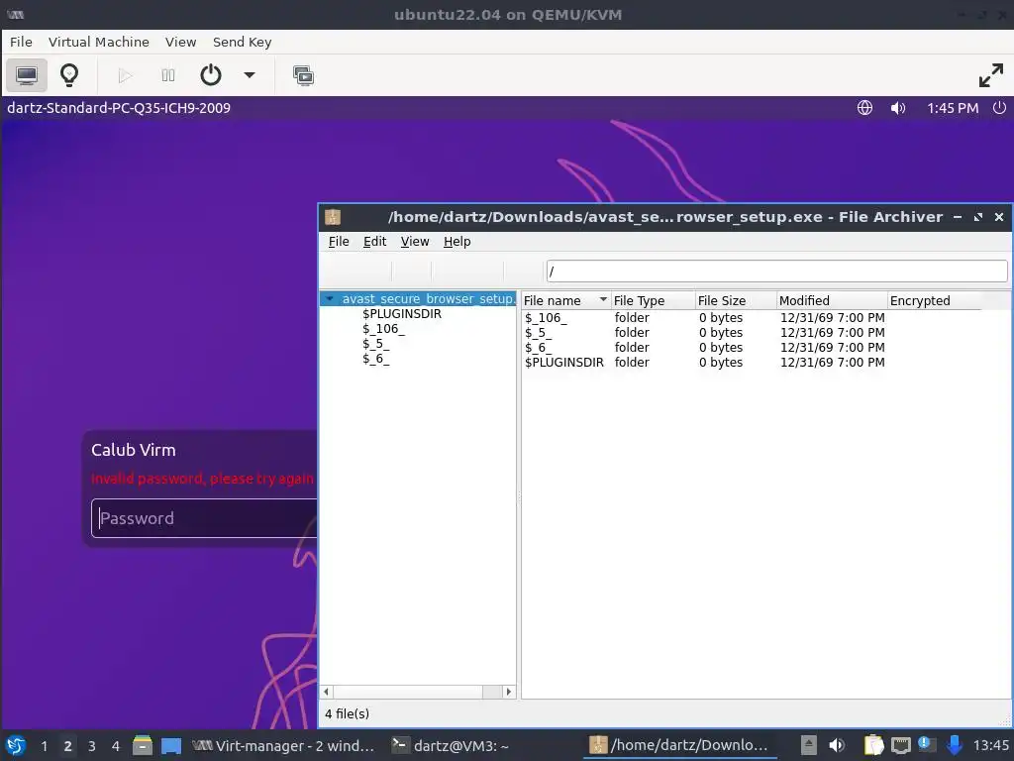Select $_5_ in the tree pane
This screenshot has height=761, width=1014.
[375, 344]
